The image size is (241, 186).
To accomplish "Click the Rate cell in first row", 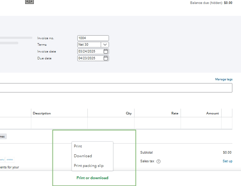I will [158, 123].
